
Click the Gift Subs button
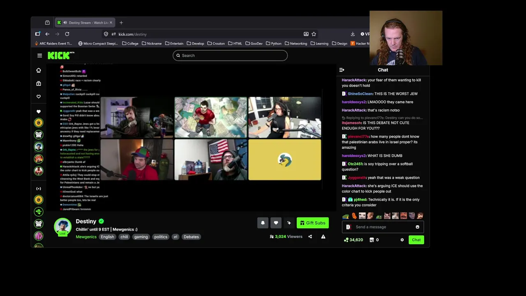click(313, 223)
